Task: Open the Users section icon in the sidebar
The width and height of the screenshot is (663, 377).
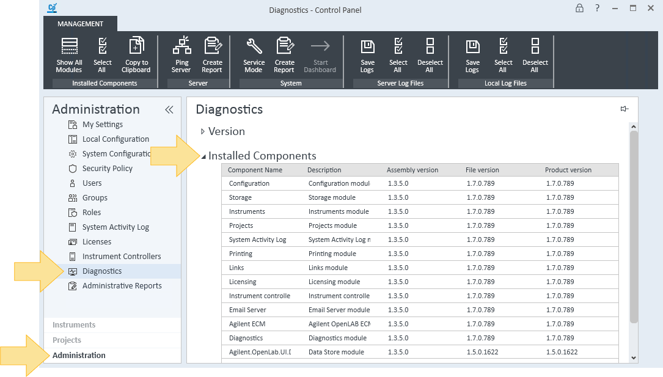Action: [x=72, y=183]
